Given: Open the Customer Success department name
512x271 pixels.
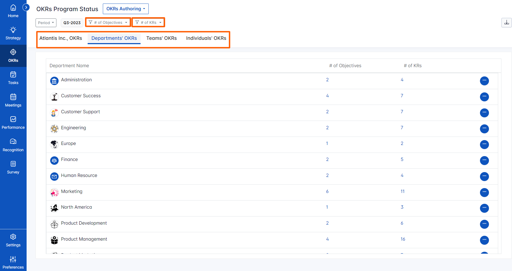Looking at the screenshot, I should click(81, 96).
